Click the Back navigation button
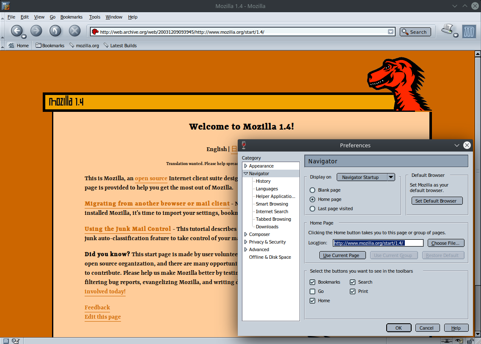481x344 pixels. (x=16, y=31)
